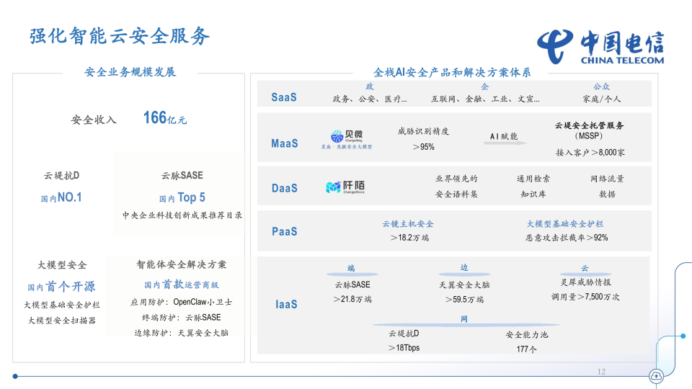
Task: Select the 大模型安全扫描器 text
Action: click(62, 320)
